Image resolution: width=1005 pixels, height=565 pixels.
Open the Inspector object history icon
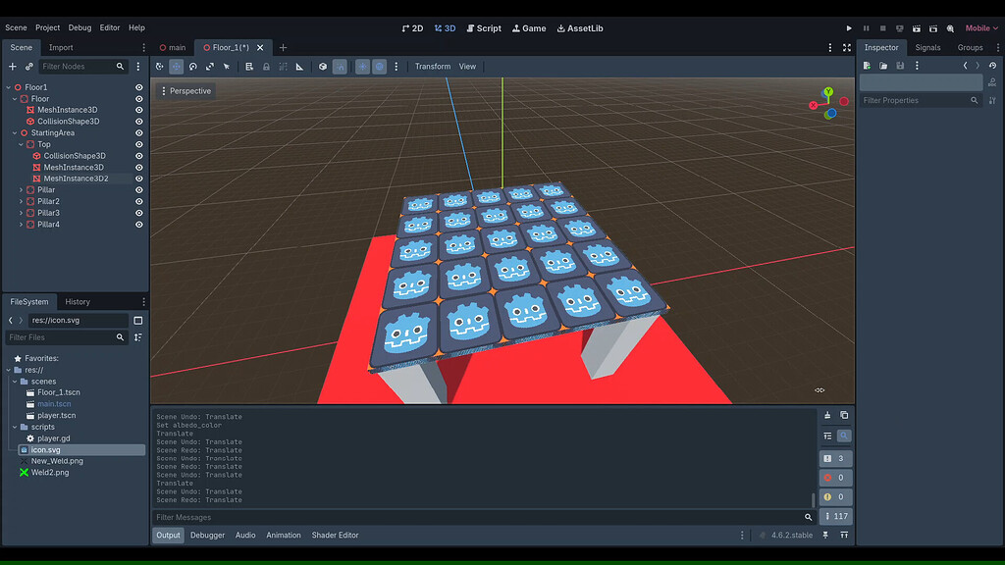pos(992,66)
